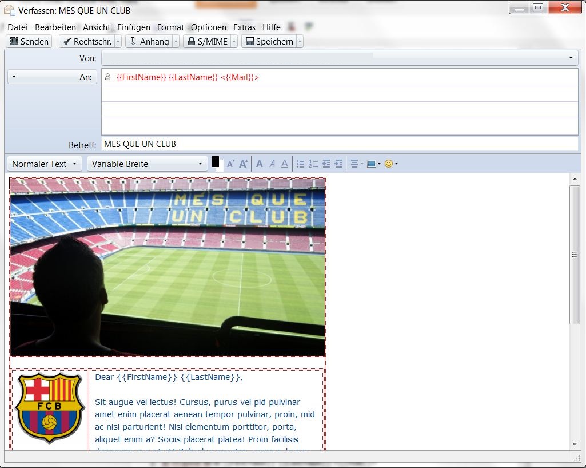Open the Datei menu
586x468 pixels.
(18, 27)
